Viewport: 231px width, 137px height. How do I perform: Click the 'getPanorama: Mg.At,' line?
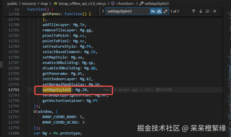point(63,74)
